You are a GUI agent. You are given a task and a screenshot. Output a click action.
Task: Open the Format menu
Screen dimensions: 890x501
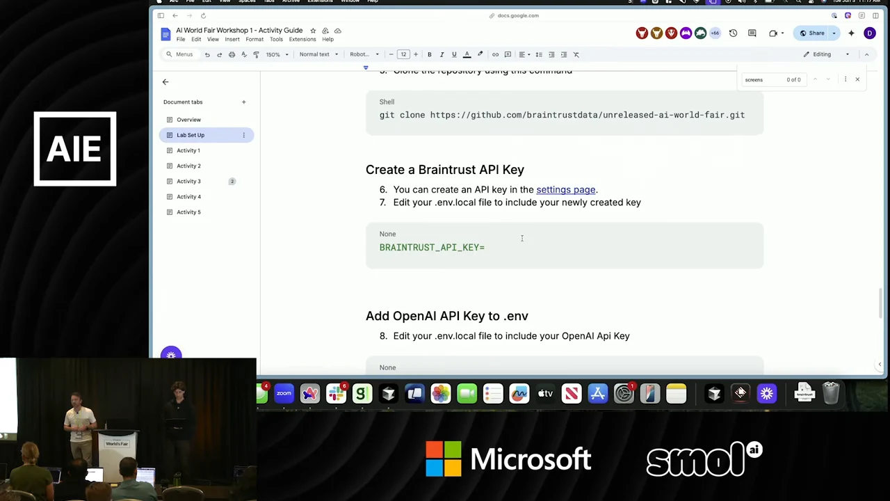[254, 39]
